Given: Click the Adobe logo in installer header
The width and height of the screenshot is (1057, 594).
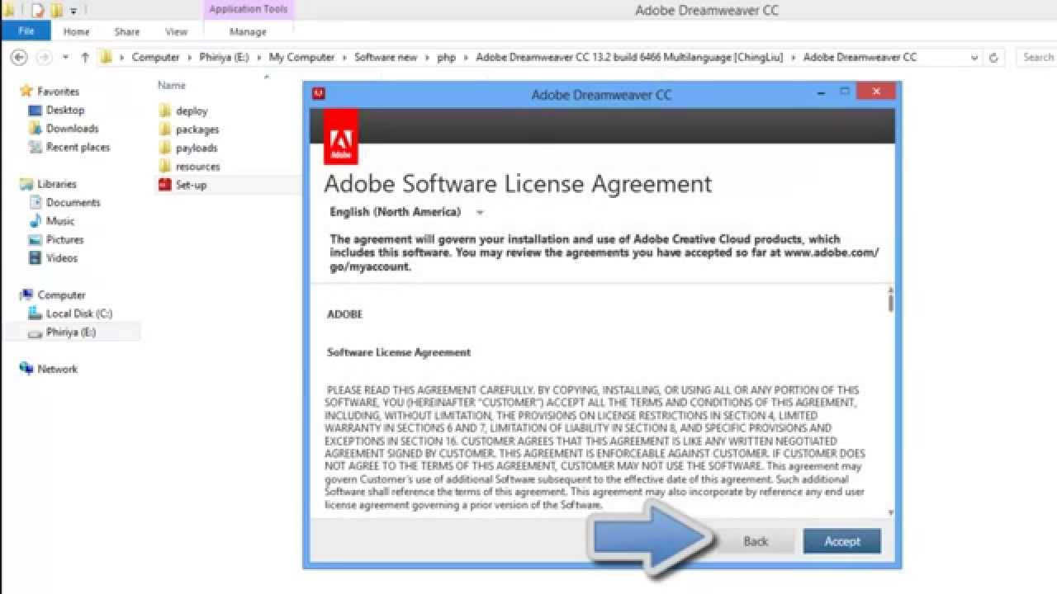Looking at the screenshot, I should pyautogui.click(x=341, y=137).
